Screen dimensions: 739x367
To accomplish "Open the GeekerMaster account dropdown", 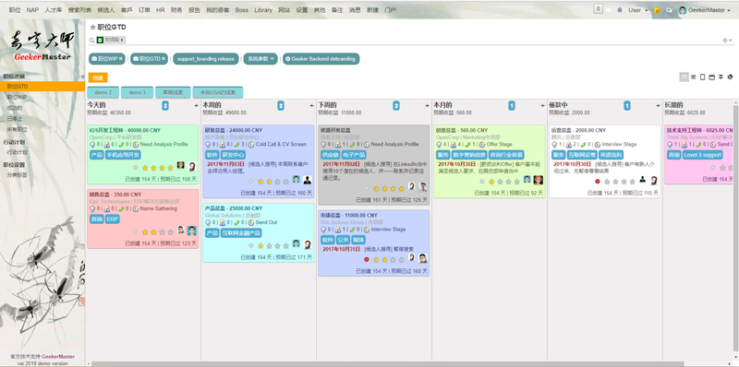I will [x=705, y=10].
